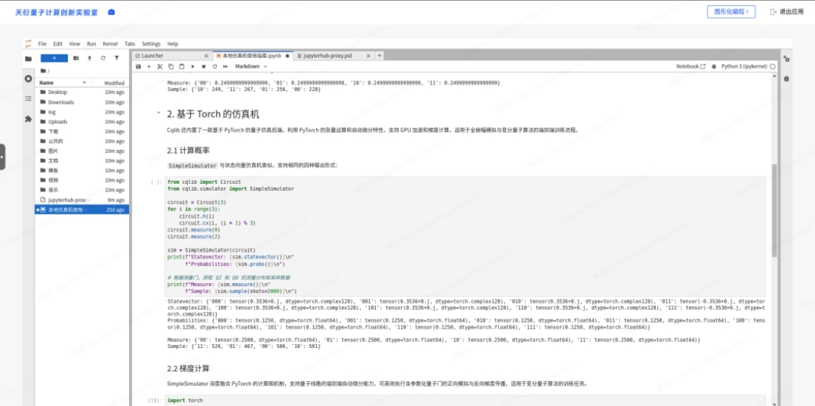The height and width of the screenshot is (406, 815).
Task: Select the Uploads folder
Action: coord(82,122)
